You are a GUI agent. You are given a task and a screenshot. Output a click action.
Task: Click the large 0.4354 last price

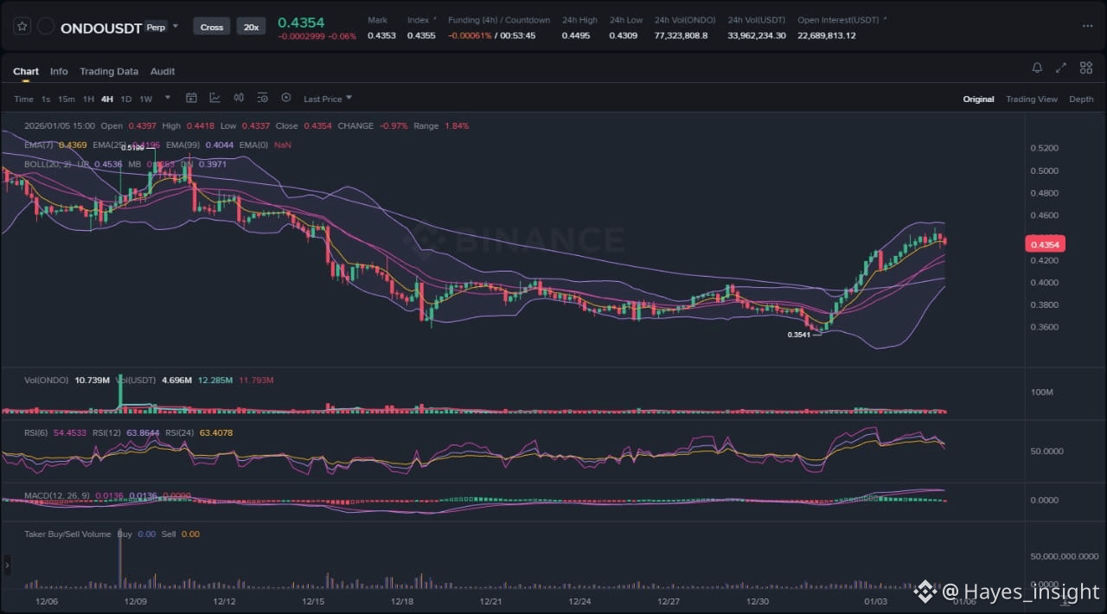(x=301, y=22)
